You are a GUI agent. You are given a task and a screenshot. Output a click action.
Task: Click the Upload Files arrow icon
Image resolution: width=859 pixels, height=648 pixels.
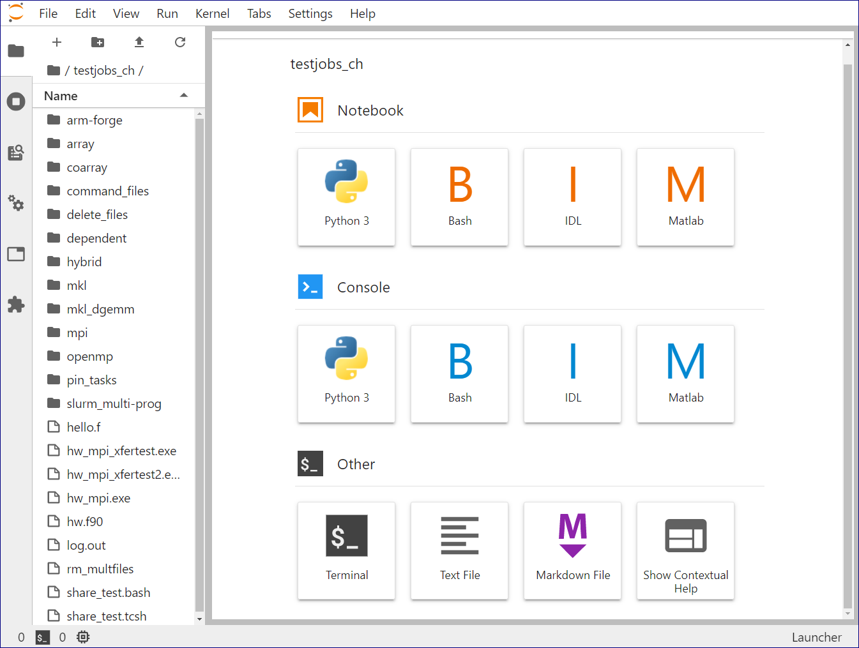click(x=139, y=42)
